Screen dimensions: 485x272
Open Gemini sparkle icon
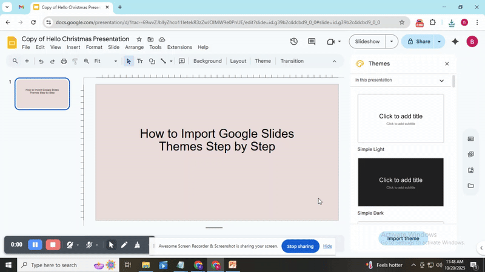(x=455, y=42)
